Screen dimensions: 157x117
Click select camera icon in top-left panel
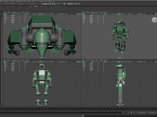click(x=5, y=14)
